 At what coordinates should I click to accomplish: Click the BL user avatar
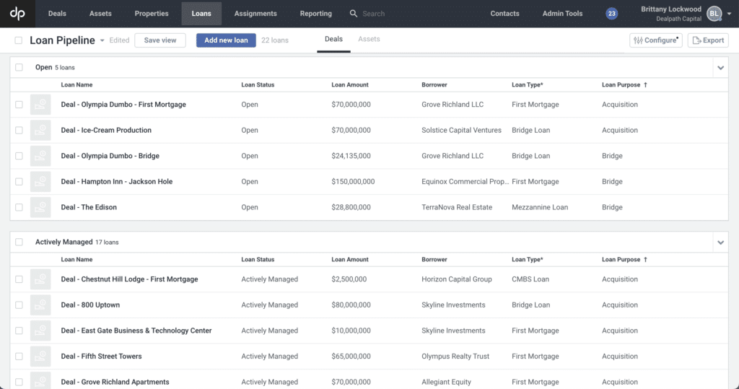pyautogui.click(x=714, y=14)
